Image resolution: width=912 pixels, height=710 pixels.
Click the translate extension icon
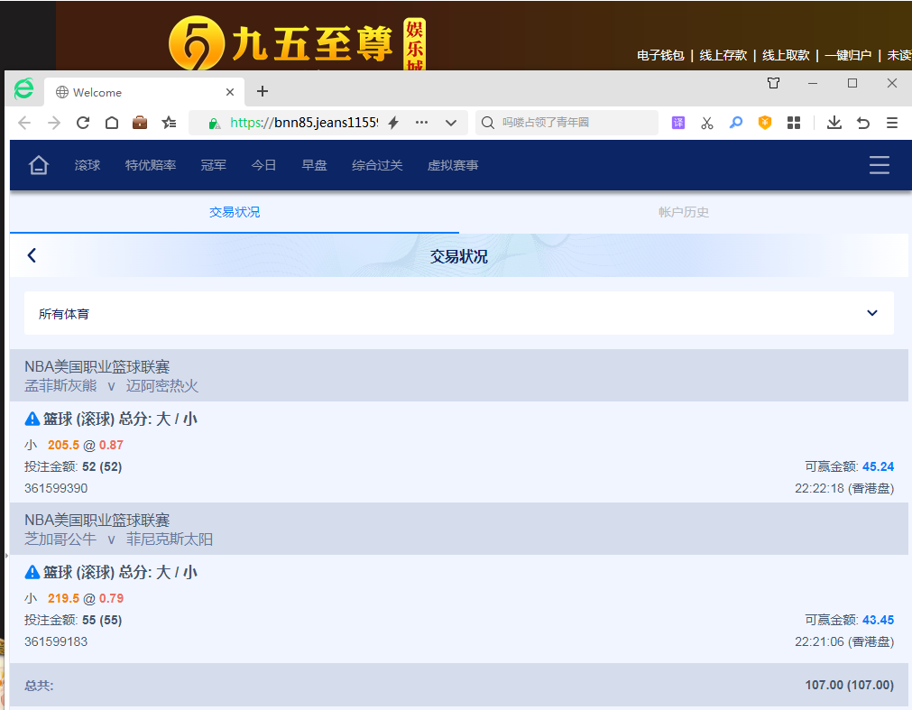pos(678,123)
